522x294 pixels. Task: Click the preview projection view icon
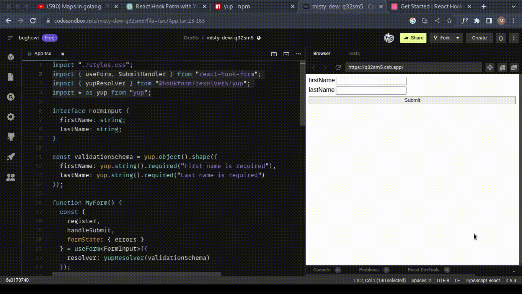click(502, 67)
